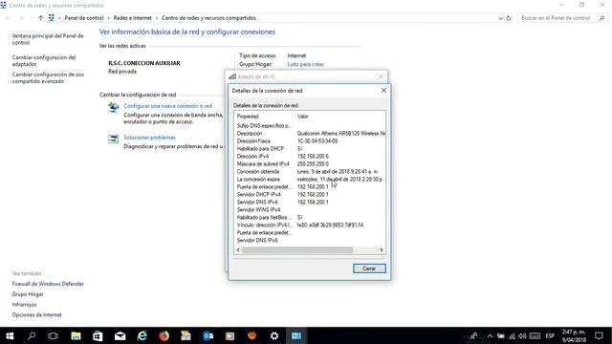This screenshot has width=612, height=344.
Task: Select the Dirección física row
Action: coord(310,141)
